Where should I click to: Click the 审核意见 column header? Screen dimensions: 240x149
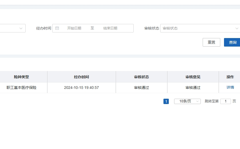[x=193, y=77]
